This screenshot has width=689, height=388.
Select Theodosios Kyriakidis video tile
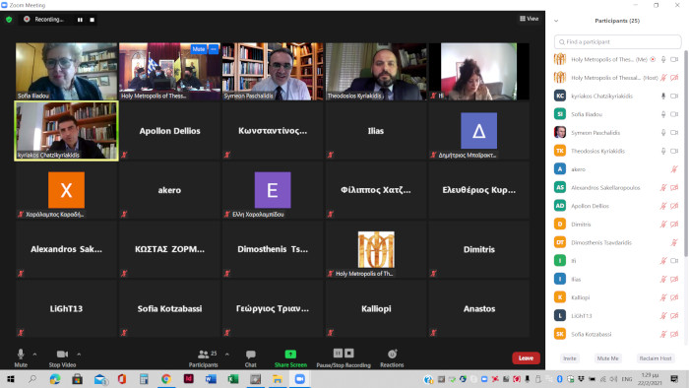point(376,71)
